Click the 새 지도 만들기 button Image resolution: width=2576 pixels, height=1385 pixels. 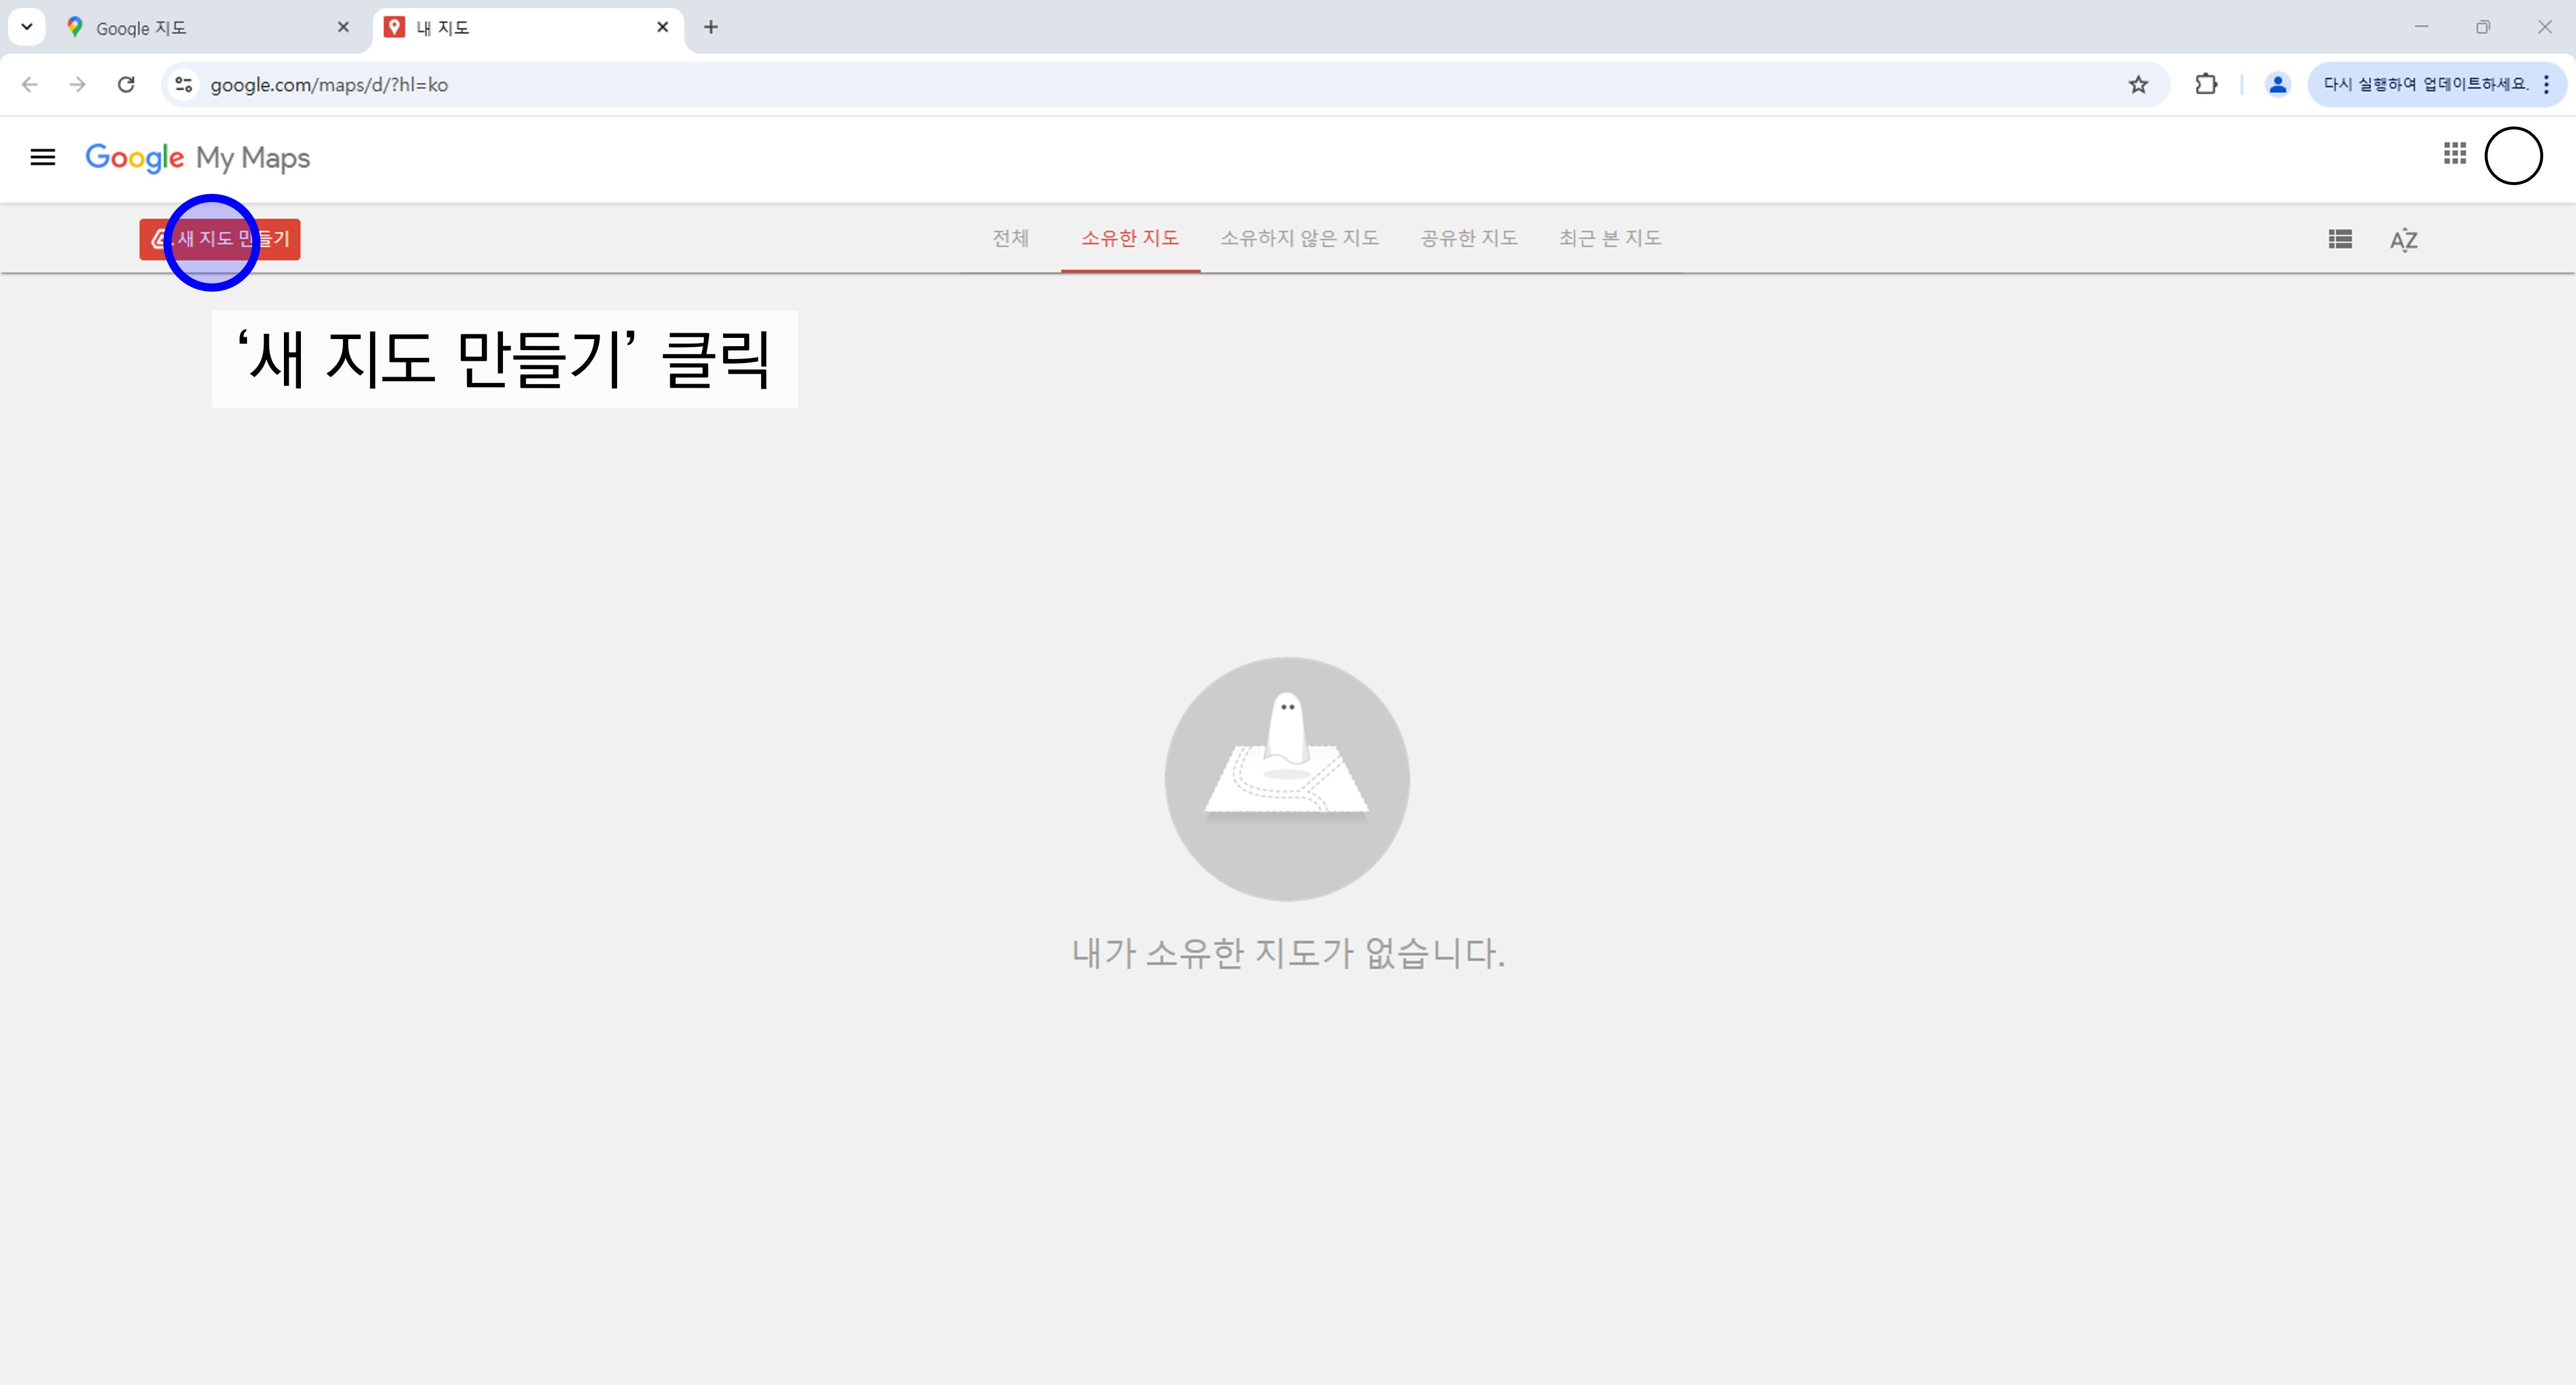220,239
